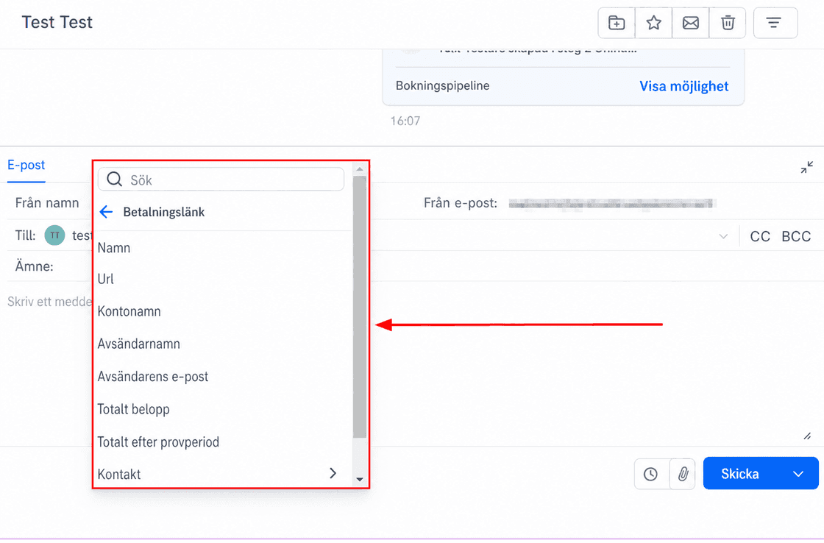Image resolution: width=824 pixels, height=543 pixels.
Task: Attach a file with the paperclip icon
Action: pyautogui.click(x=683, y=474)
